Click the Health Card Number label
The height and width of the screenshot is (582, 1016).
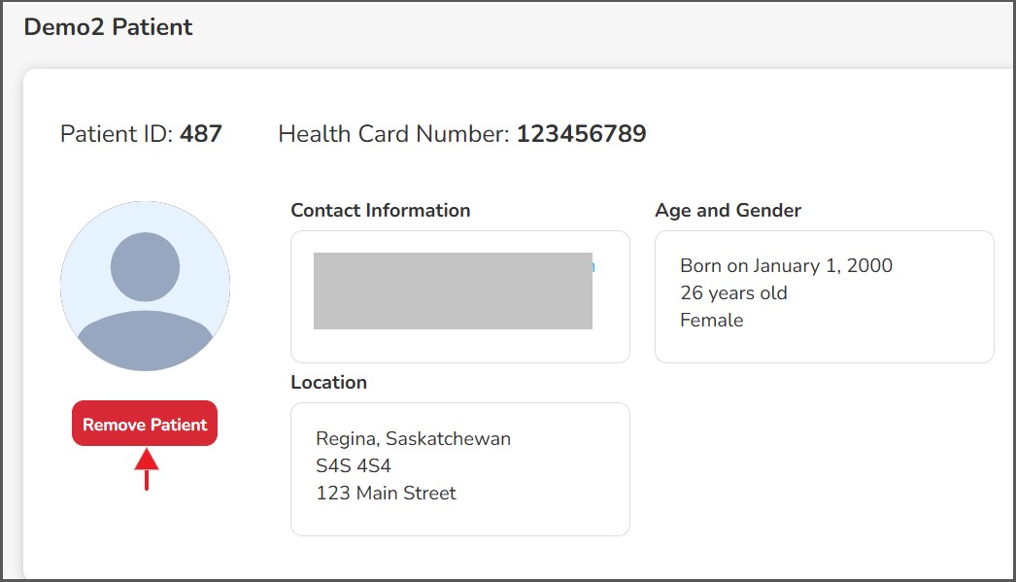coord(393,133)
